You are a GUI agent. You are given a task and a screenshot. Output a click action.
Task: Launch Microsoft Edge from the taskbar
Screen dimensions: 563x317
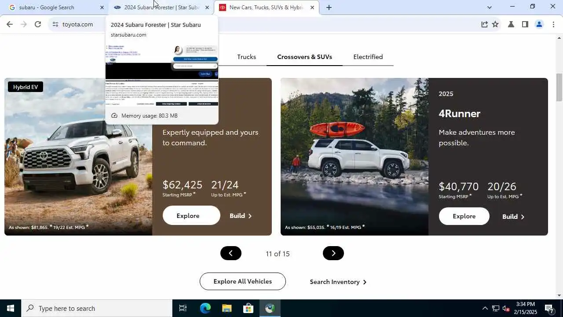(205, 308)
